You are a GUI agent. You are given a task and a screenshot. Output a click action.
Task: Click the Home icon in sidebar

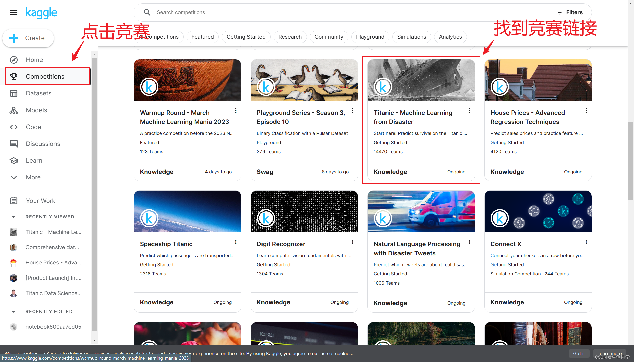13,59
